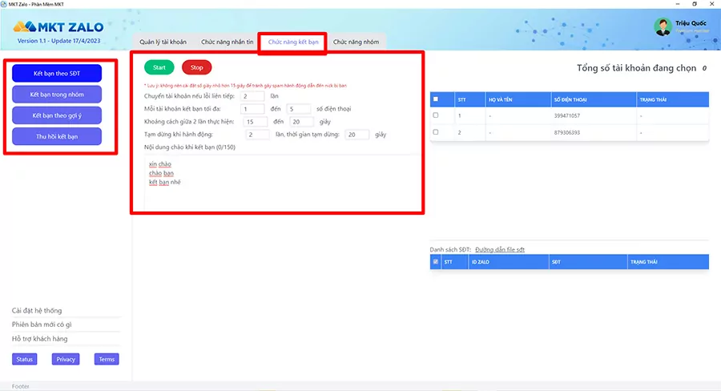Click Tổng số tài khoản đang chọn label
721x391 pixels.
(x=636, y=68)
